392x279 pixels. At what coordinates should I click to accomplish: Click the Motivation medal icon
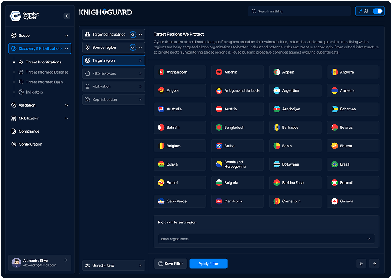click(87, 86)
